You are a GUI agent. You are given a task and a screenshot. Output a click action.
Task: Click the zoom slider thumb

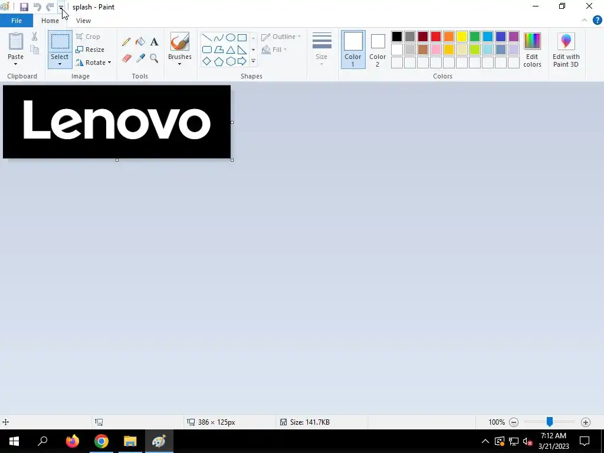550,422
